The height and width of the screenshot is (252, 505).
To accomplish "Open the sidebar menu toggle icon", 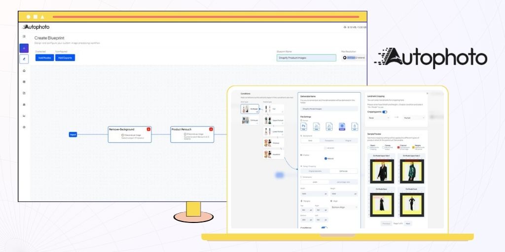I will pyautogui.click(x=24, y=36).
